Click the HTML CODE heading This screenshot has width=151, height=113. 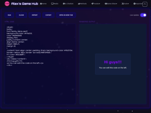click(10, 22)
